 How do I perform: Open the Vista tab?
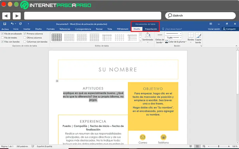pos(110,29)
